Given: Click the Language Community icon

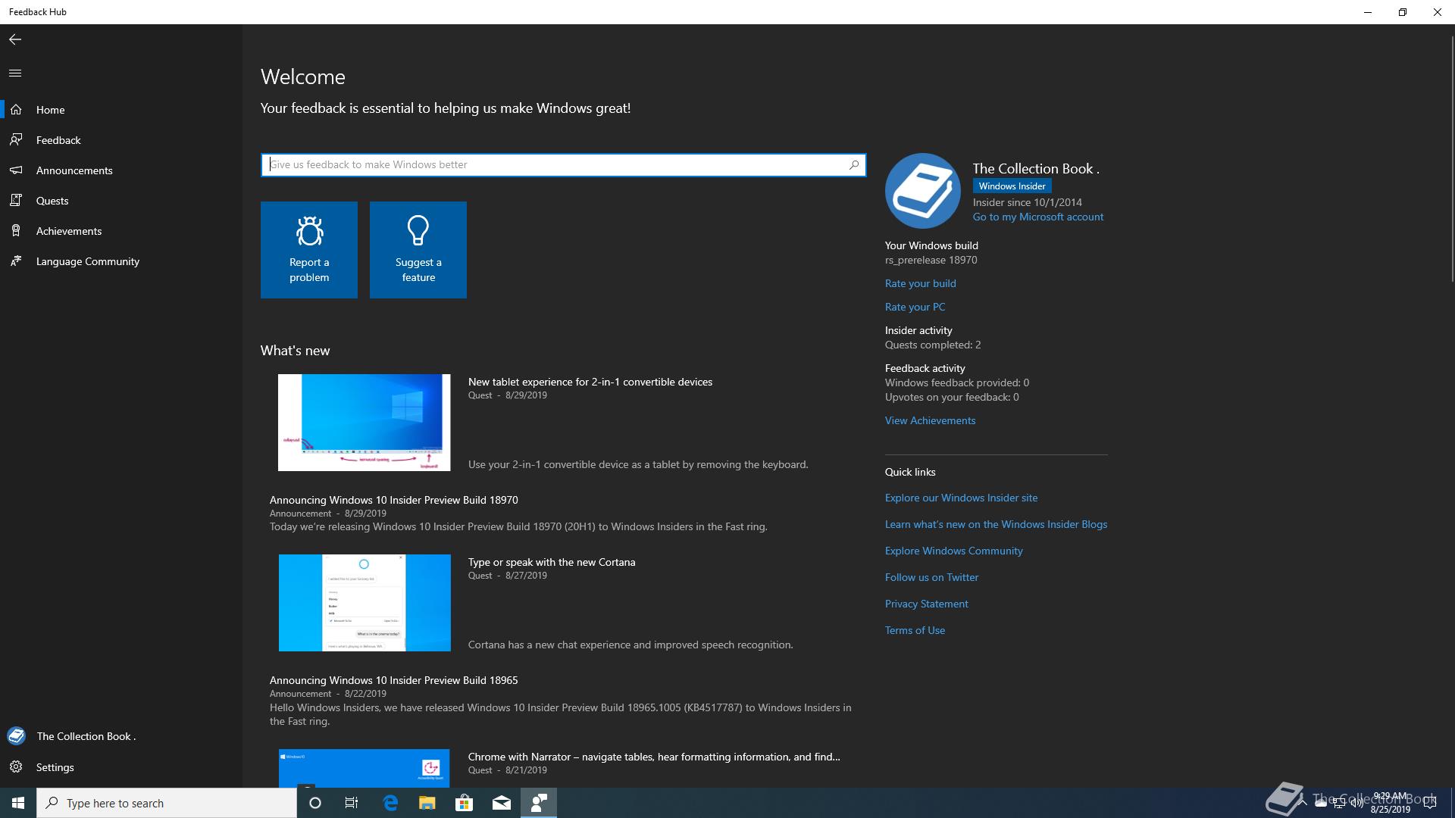Looking at the screenshot, I should click(x=16, y=261).
